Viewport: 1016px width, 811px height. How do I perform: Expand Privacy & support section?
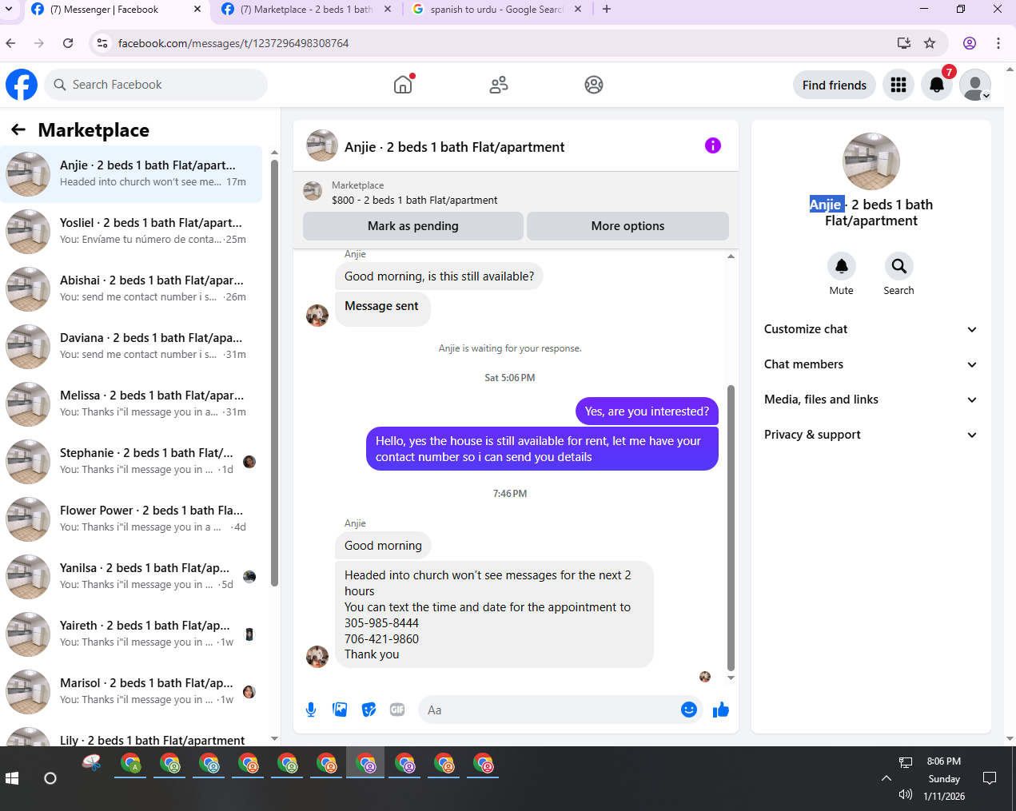click(x=871, y=435)
